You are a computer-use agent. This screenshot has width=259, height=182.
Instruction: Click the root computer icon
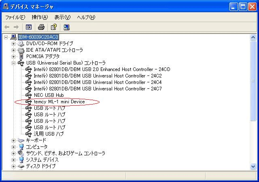tap(13, 37)
